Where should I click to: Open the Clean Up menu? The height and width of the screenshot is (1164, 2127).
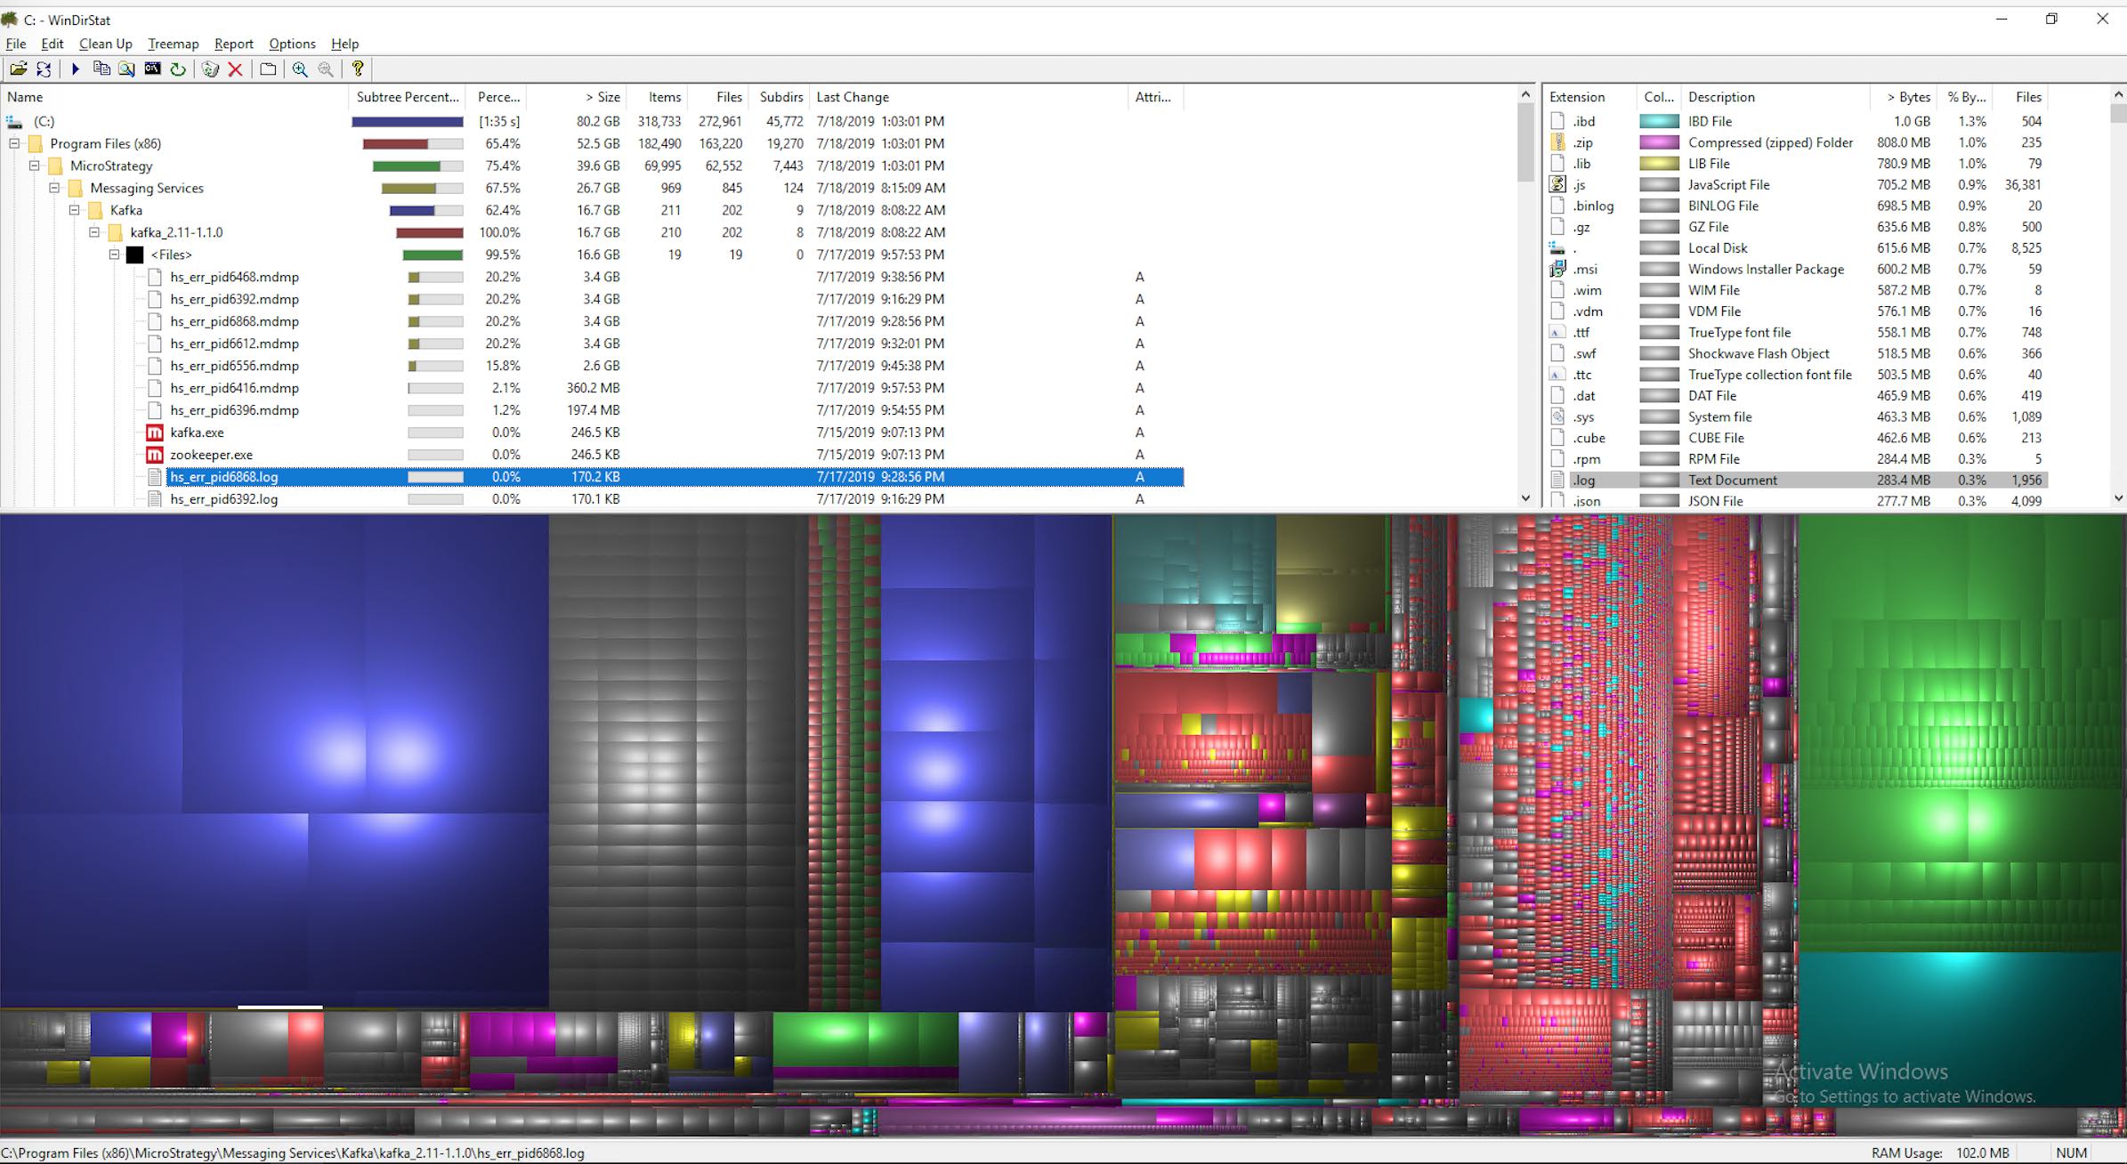point(105,44)
